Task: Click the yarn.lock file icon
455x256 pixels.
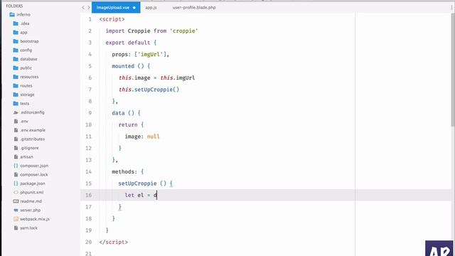Action: pyautogui.click(x=16, y=228)
